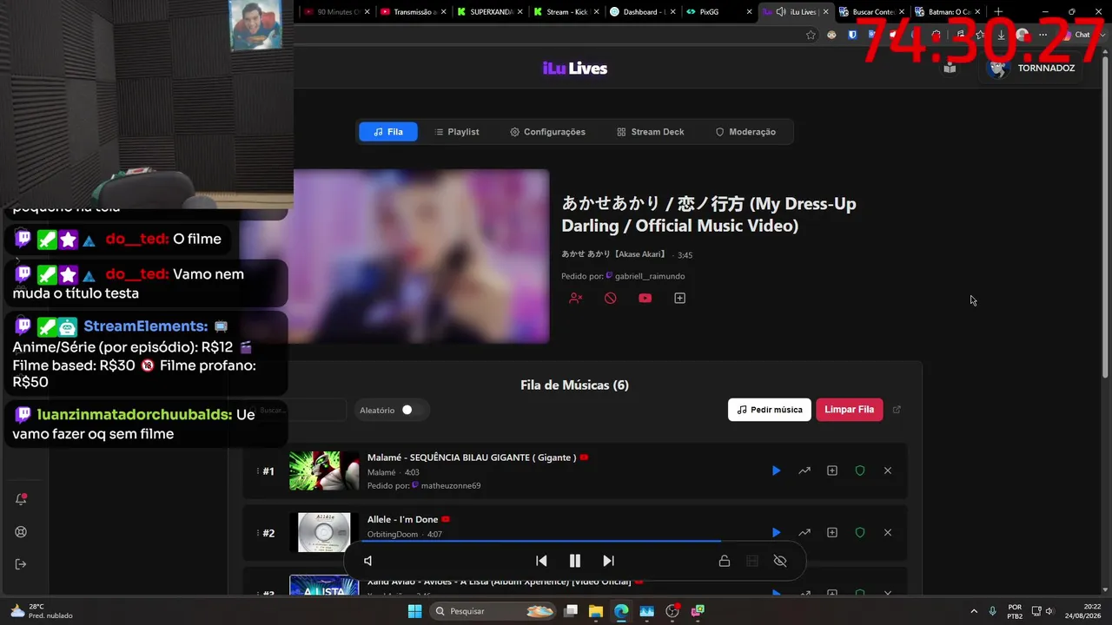The image size is (1112, 625).
Task: Clear the queue with Limpar Fila
Action: click(849, 410)
